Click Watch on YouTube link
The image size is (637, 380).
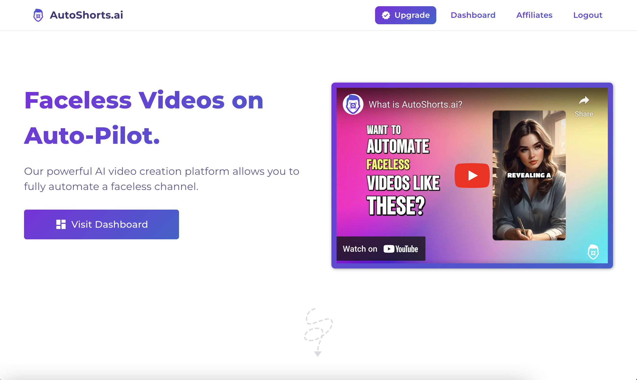(381, 249)
